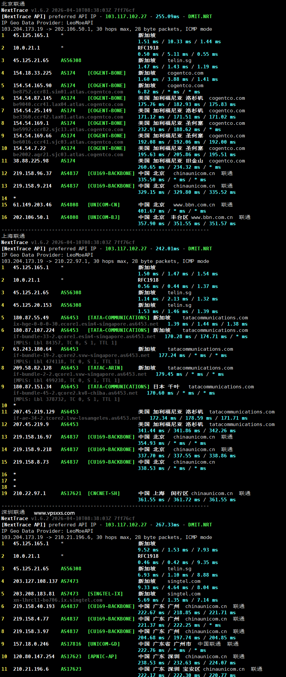The image size is (286, 677).
Task: Click IP 219.158.3.97 hop
Action: coord(31,631)
